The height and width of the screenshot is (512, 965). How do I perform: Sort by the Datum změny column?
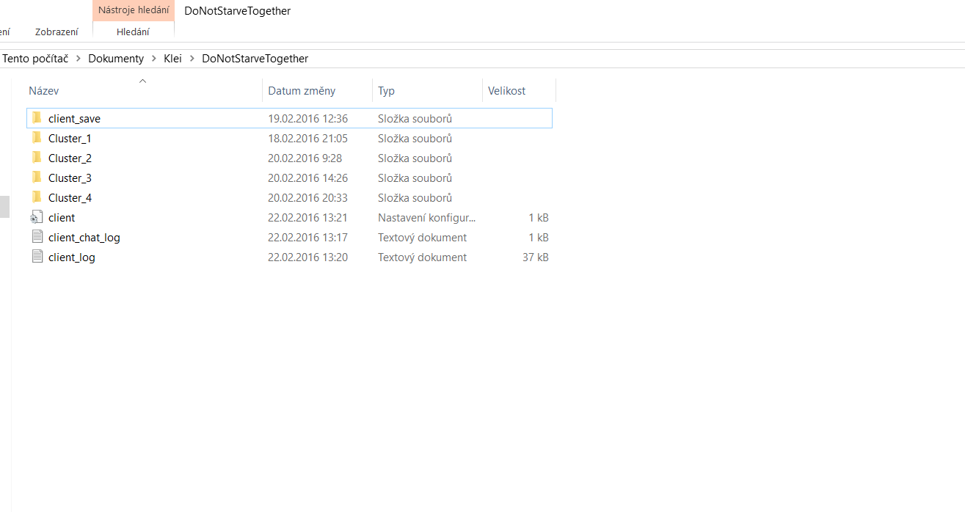[302, 91]
